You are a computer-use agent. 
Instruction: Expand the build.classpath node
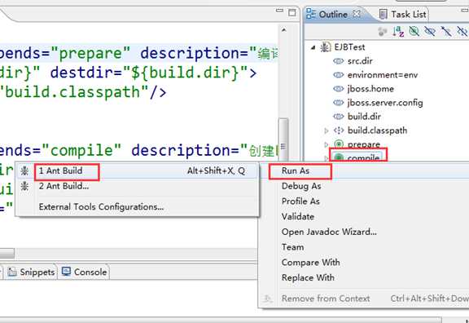[x=327, y=131]
